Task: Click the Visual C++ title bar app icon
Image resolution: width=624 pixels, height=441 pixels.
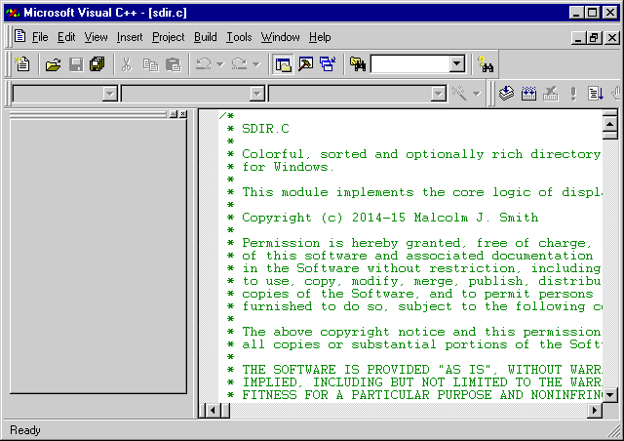Action: (13, 13)
